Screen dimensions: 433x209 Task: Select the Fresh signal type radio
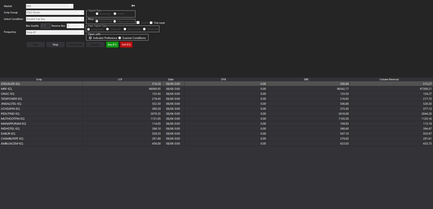[115, 14]
